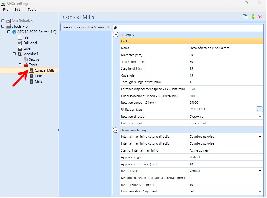Click the Entrance displacement speed value 2500
This screenshot has width=267, height=198.
coord(226,89)
